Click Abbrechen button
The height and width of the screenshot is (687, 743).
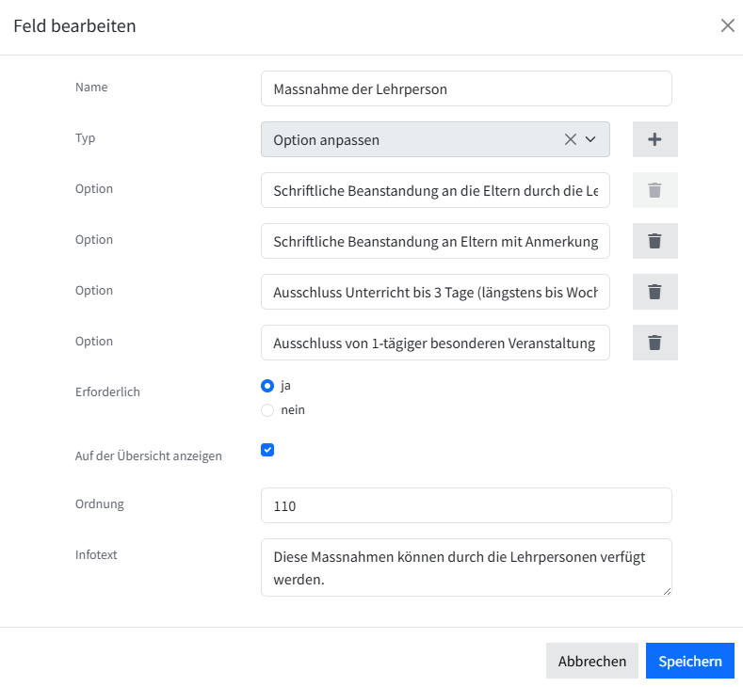click(591, 661)
